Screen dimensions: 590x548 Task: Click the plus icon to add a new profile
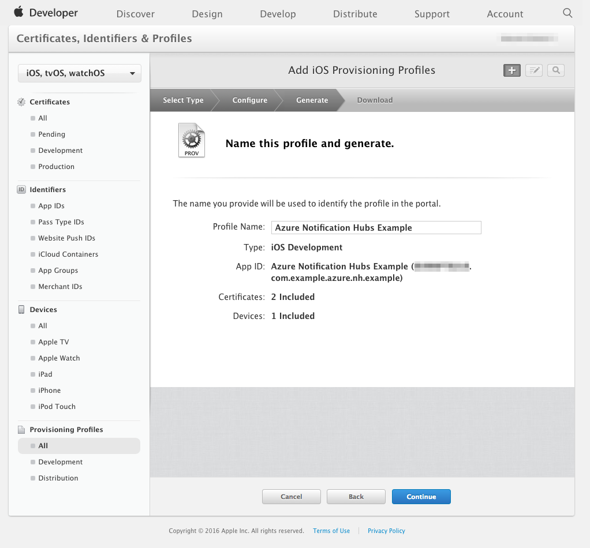click(x=511, y=70)
